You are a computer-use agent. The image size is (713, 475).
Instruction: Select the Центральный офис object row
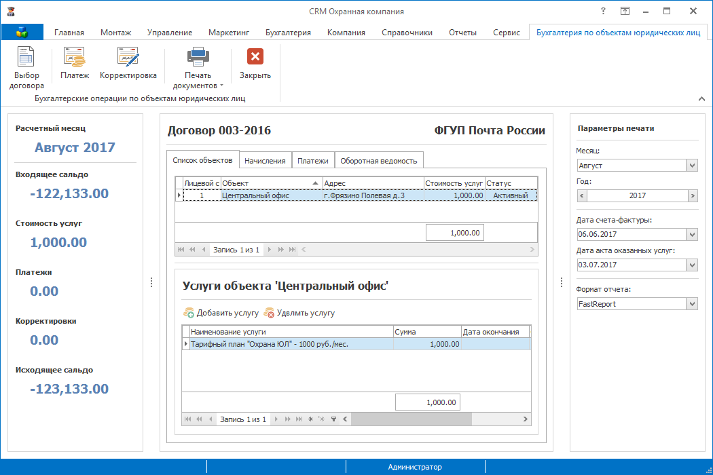356,195
